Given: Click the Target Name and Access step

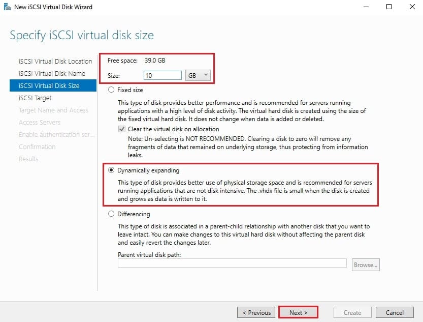Looking at the screenshot, I should tap(53, 110).
